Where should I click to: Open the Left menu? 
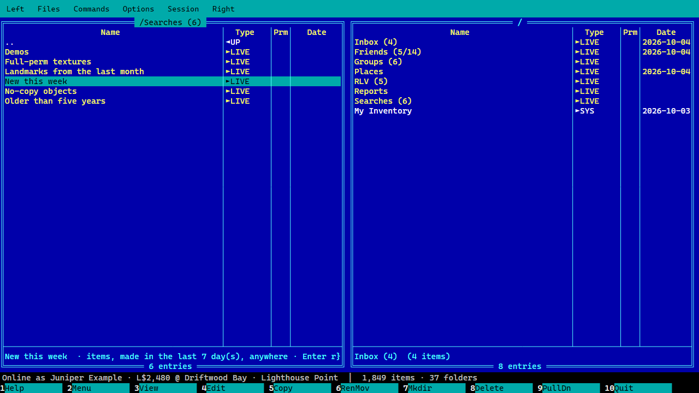coord(15,9)
